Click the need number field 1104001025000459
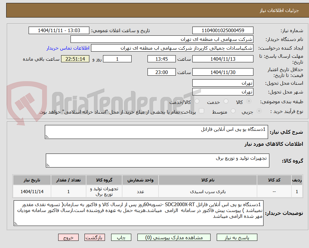 click(223, 31)
